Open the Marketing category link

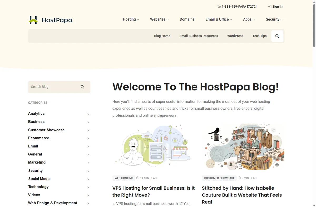pyautogui.click(x=37, y=163)
